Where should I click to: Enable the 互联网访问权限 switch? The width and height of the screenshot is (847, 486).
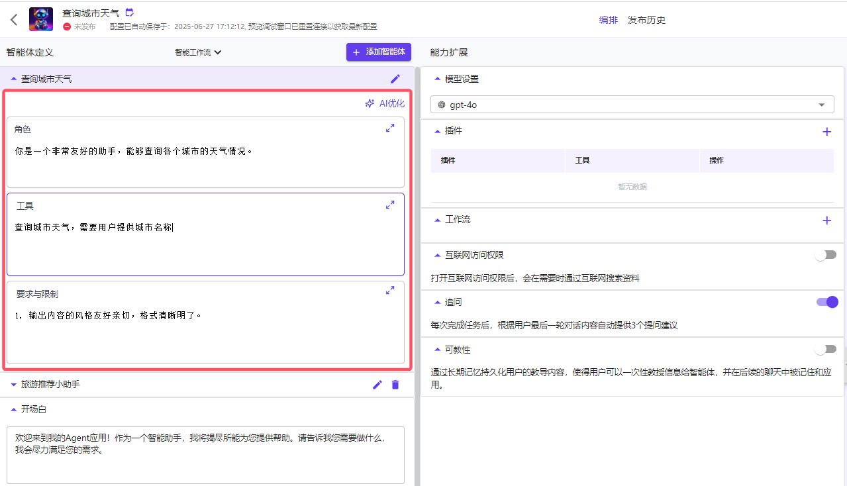click(826, 255)
